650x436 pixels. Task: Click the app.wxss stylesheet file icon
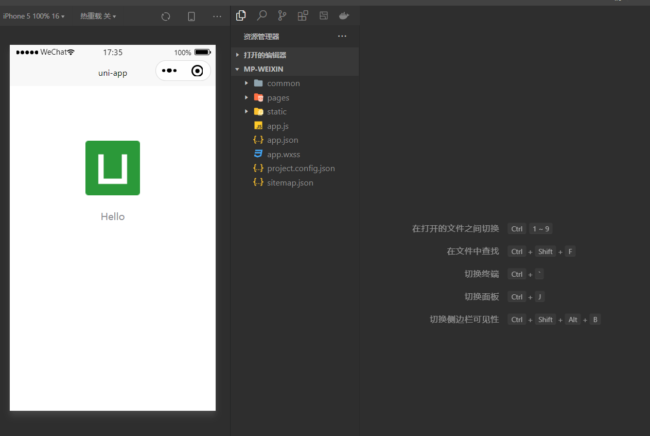click(x=258, y=154)
